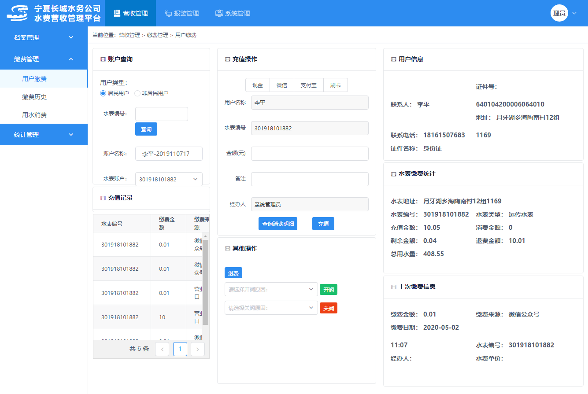Open 缴费历史 in the sidebar
Viewport: 588px width, 394px height.
[x=34, y=97]
